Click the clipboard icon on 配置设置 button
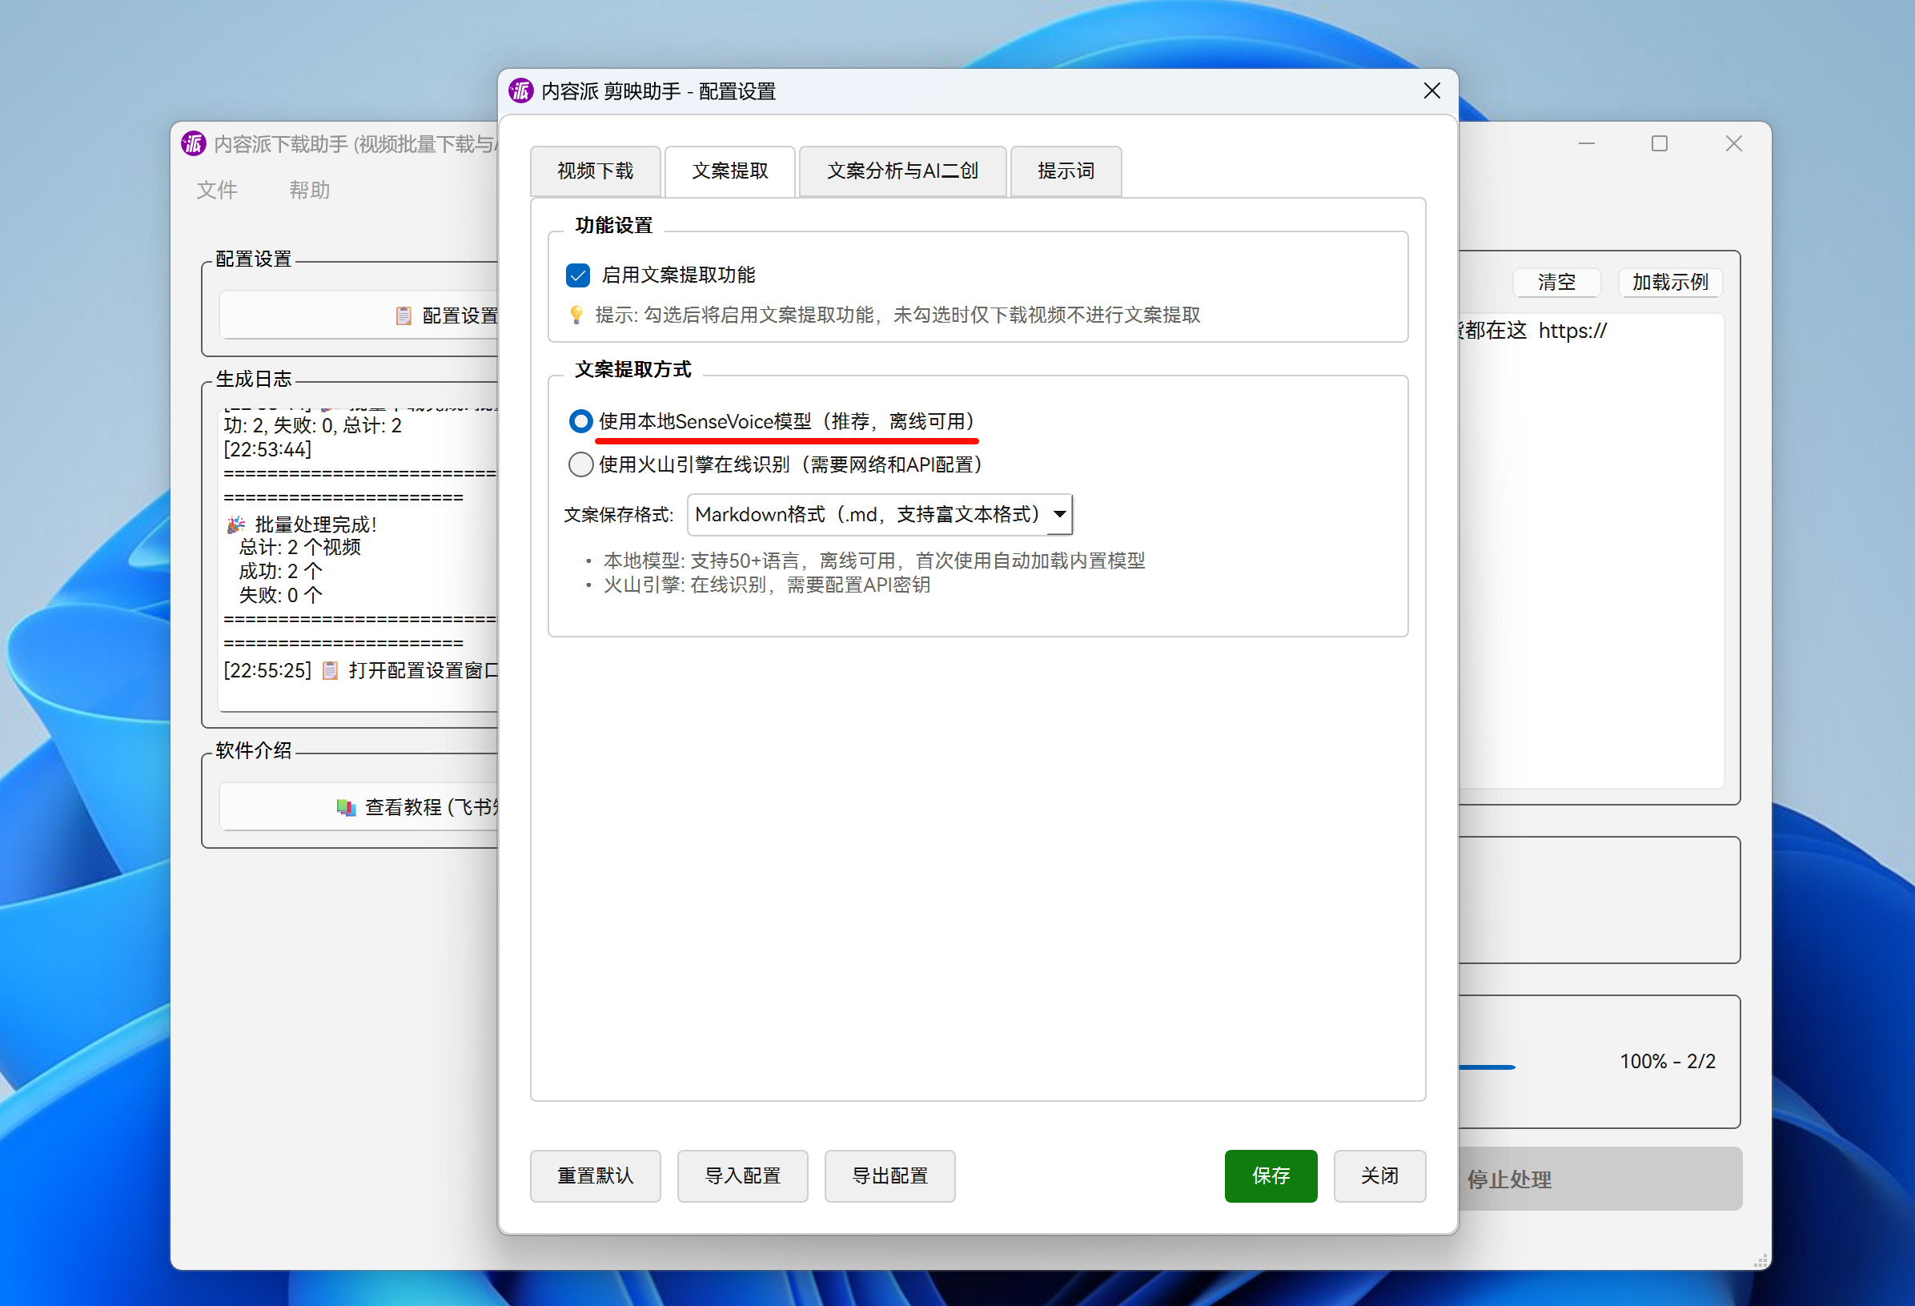This screenshot has height=1306, width=1915. [x=403, y=315]
